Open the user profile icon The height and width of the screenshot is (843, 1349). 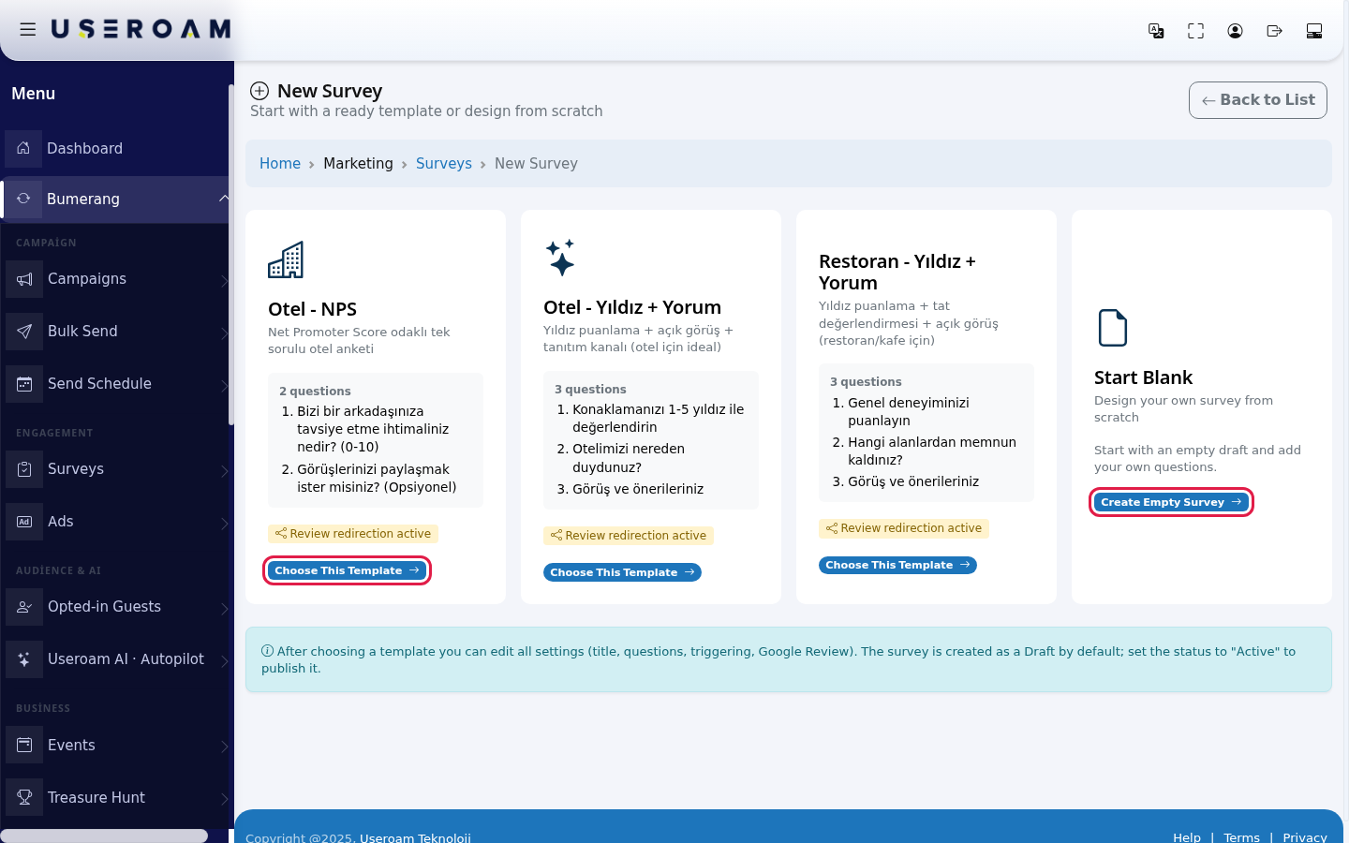(x=1235, y=31)
